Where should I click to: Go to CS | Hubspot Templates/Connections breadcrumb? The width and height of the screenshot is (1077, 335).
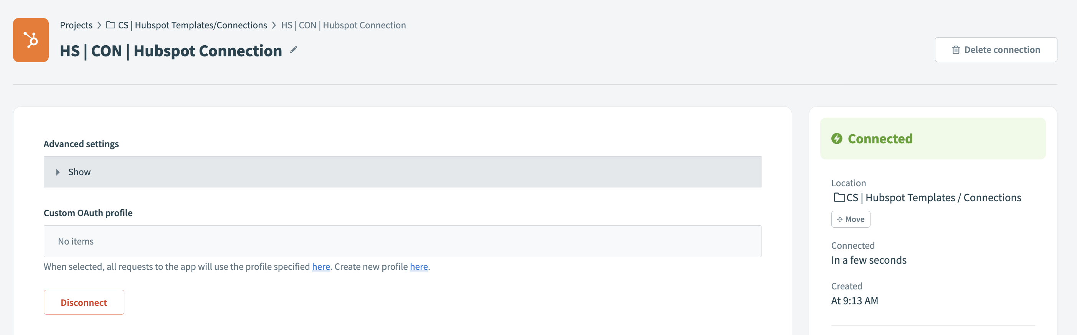(192, 25)
